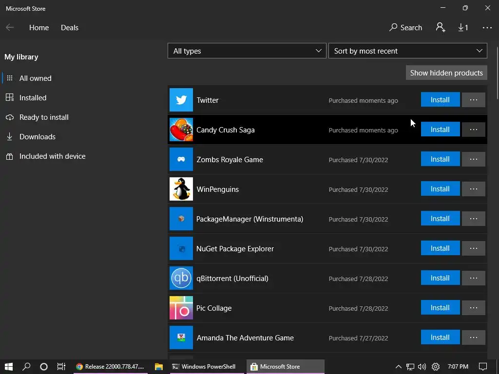Click Amanda The Adventure Game icon
Image resolution: width=499 pixels, height=374 pixels.
pyautogui.click(x=181, y=337)
